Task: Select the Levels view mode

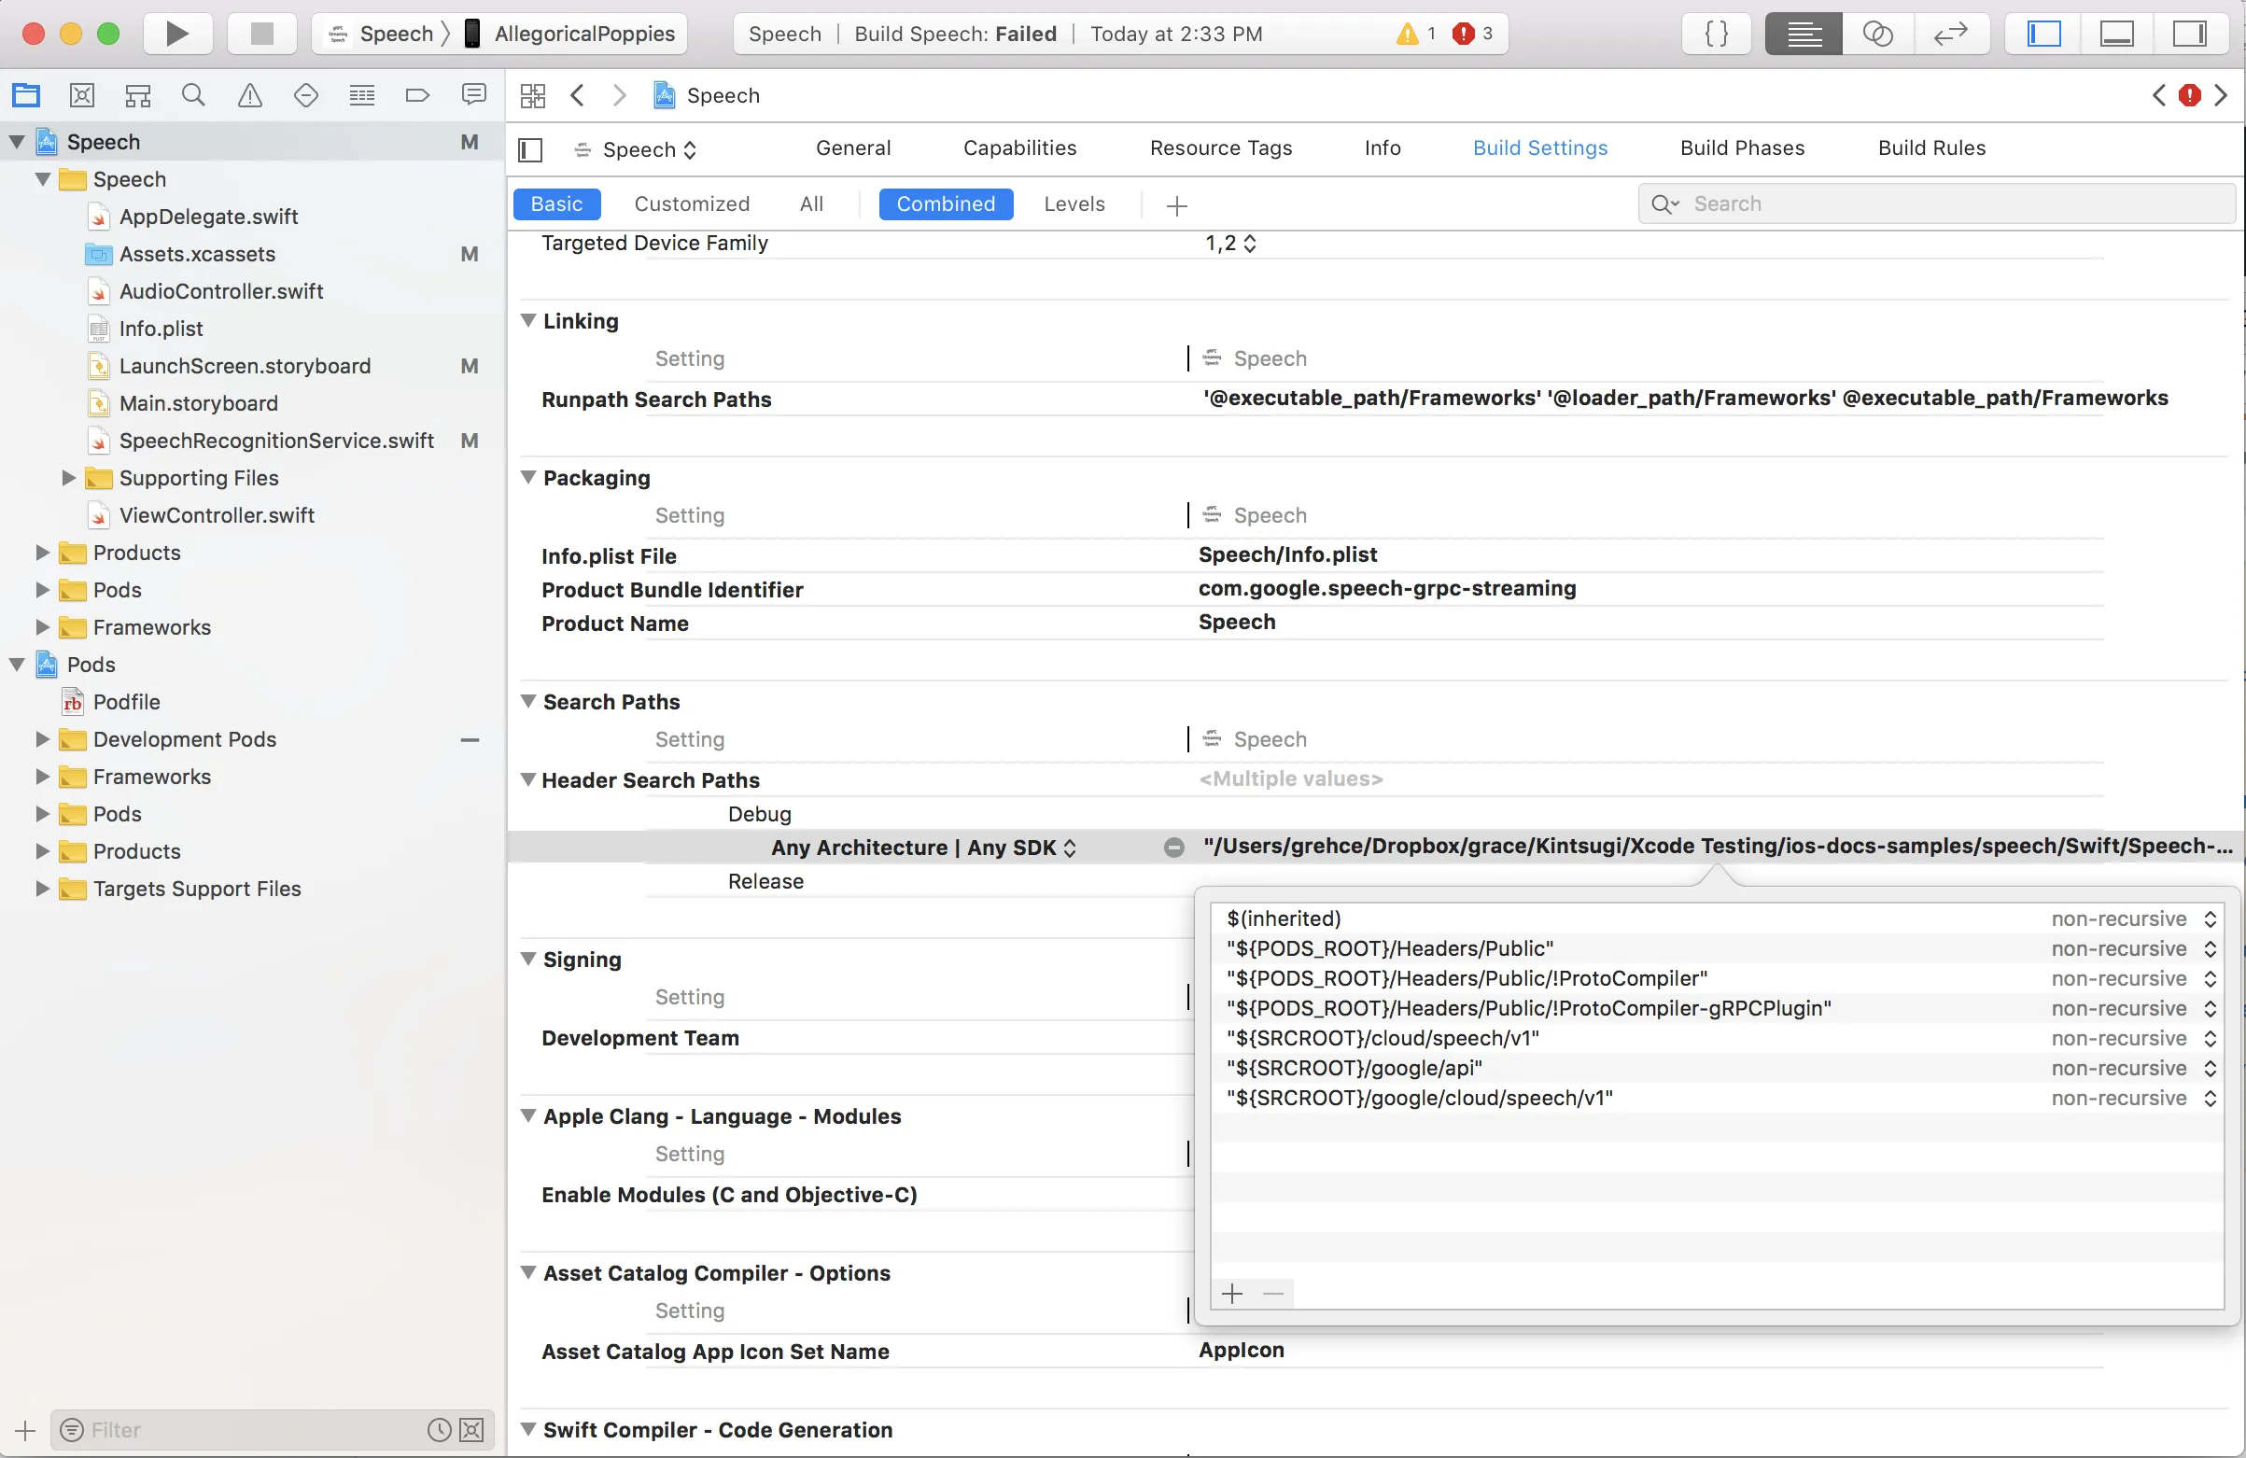Action: click(x=1073, y=203)
